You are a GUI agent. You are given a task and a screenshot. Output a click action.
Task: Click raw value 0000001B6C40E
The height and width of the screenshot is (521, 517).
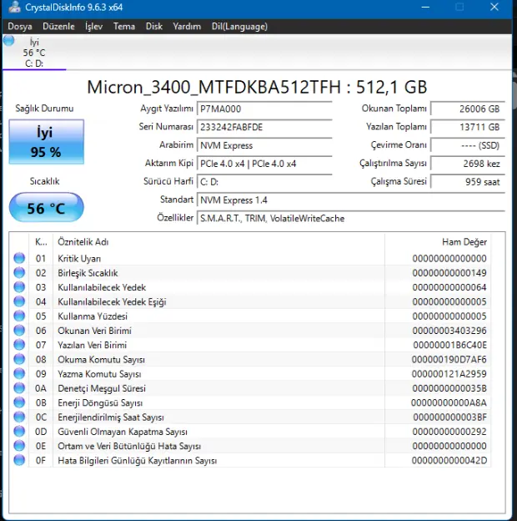(x=450, y=345)
